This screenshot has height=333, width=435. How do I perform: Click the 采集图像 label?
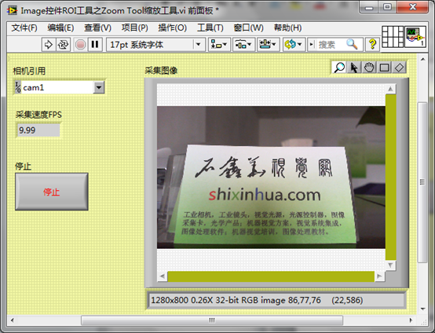161,71
